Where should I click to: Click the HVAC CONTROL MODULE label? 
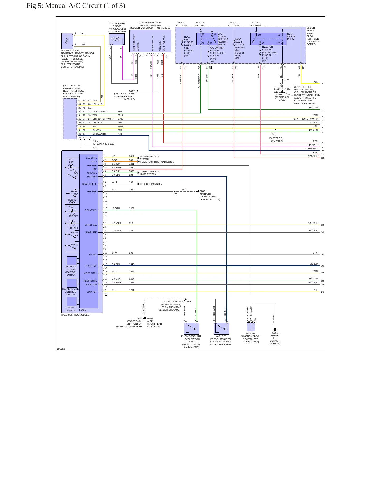coord(75,315)
